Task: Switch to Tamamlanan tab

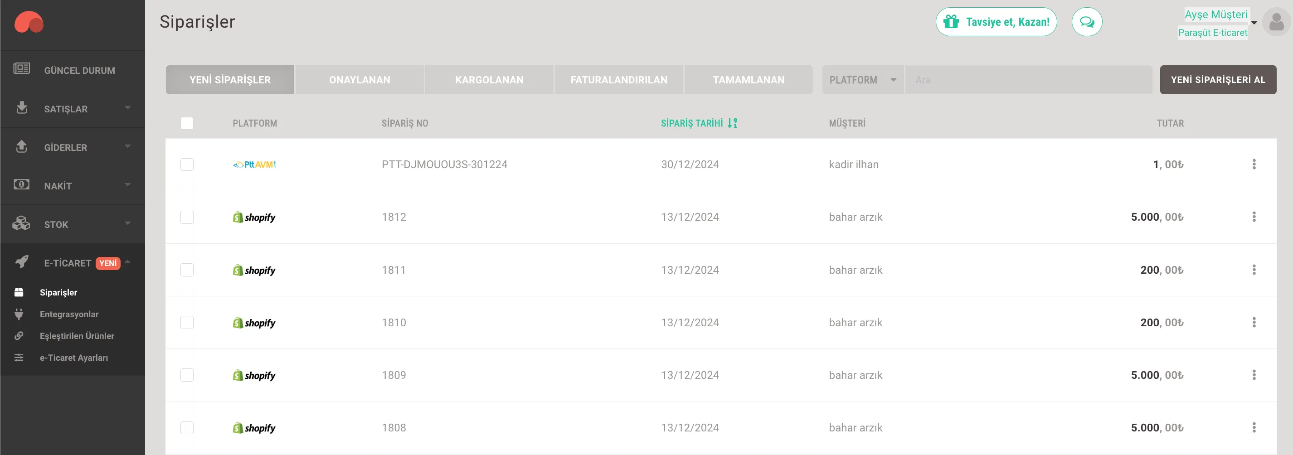Action: [x=749, y=80]
